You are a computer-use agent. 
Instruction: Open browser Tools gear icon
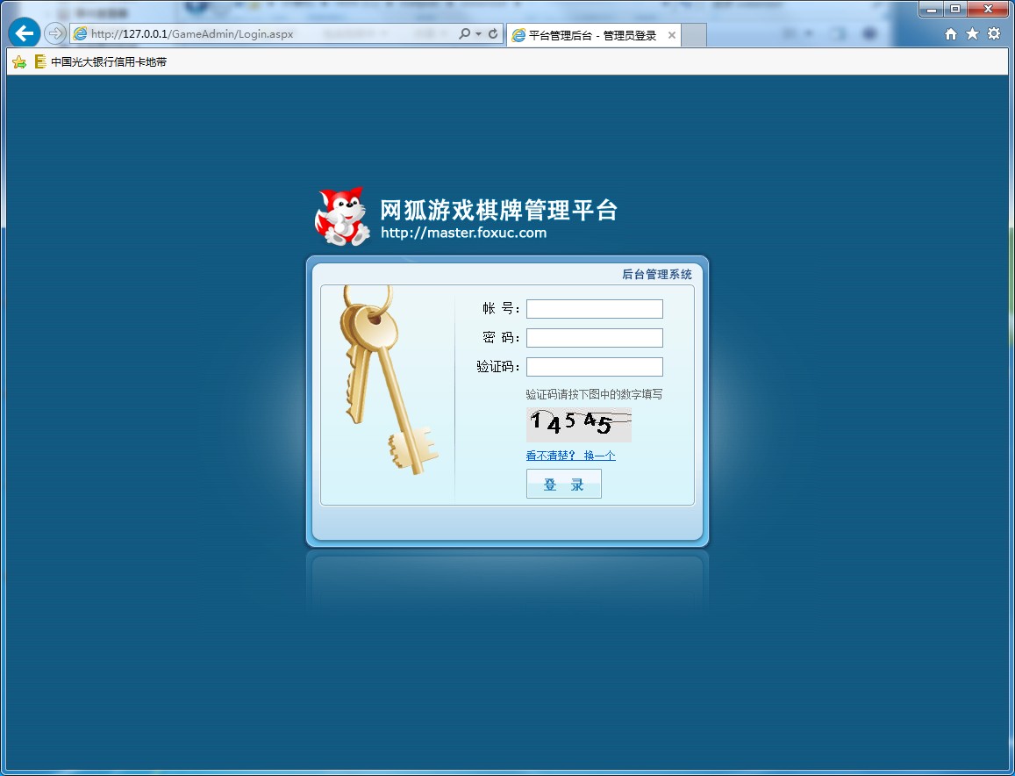[x=994, y=33]
